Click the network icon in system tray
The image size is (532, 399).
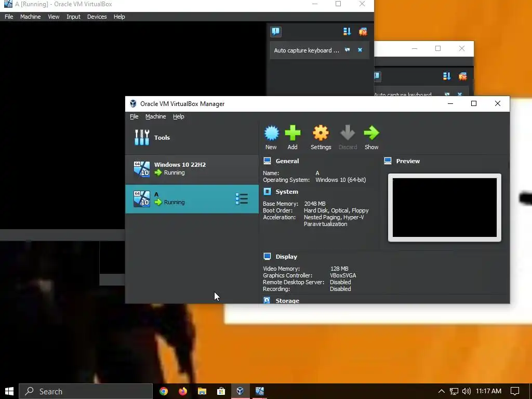[x=454, y=391]
